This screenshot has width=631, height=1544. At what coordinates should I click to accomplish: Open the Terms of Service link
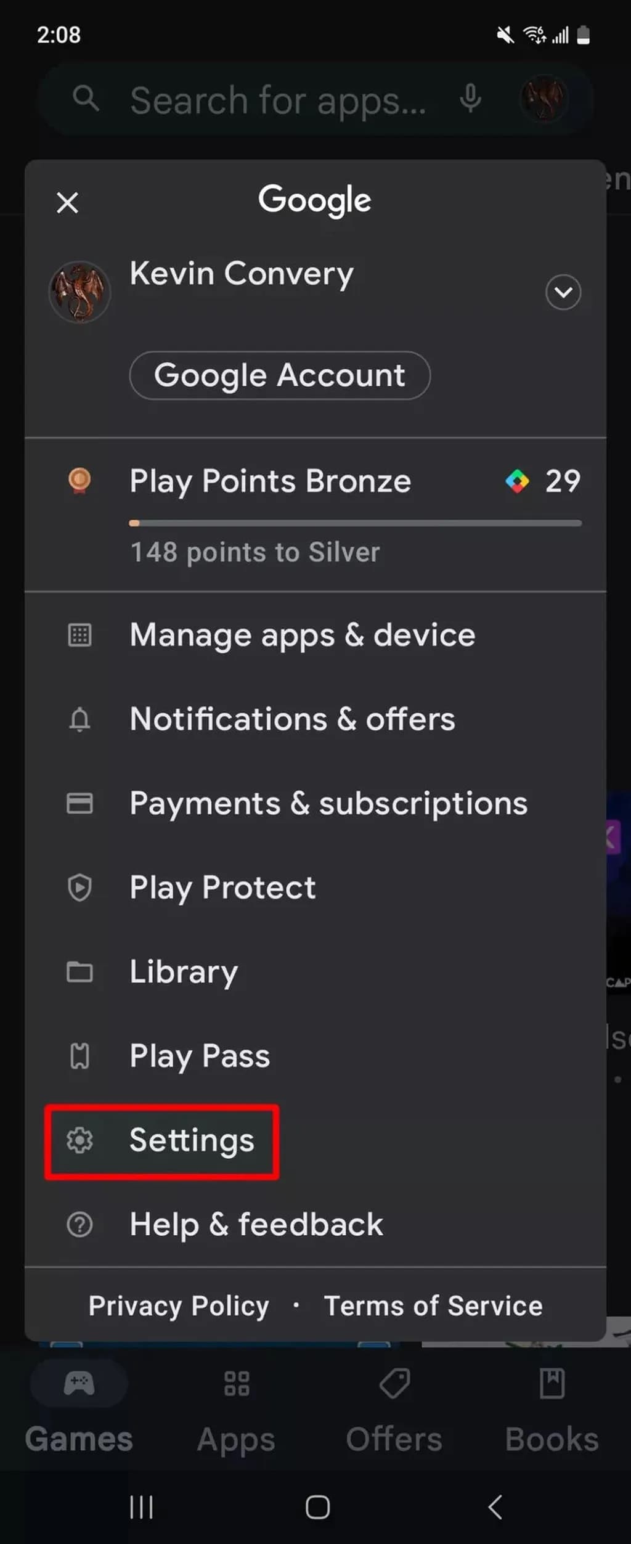pos(433,1305)
